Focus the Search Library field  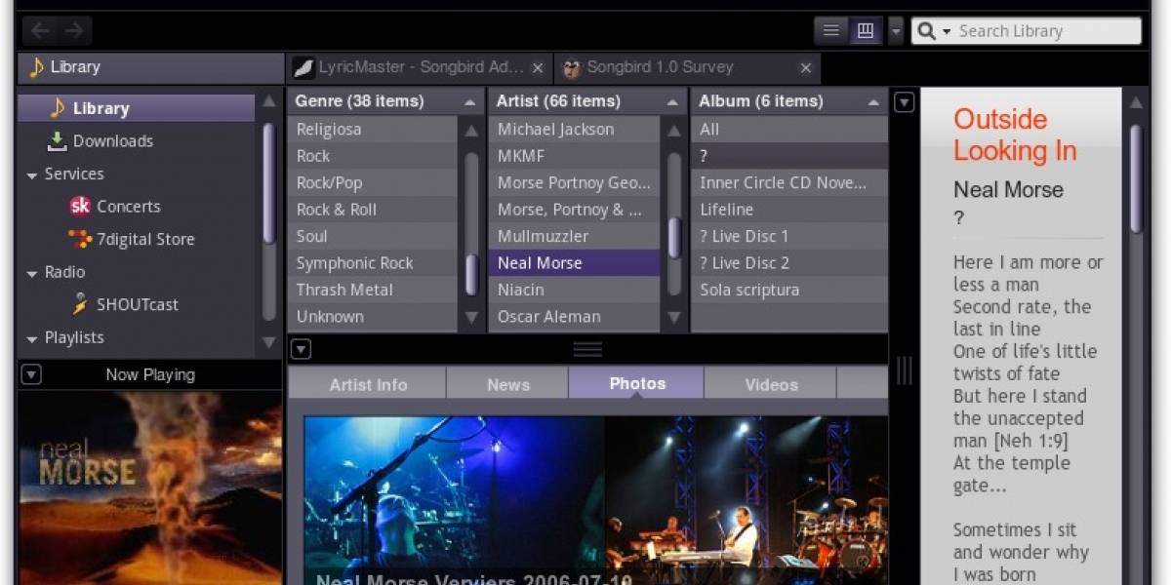[1046, 31]
